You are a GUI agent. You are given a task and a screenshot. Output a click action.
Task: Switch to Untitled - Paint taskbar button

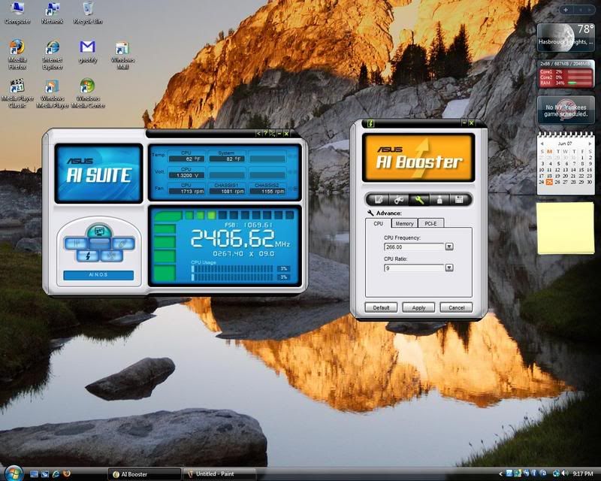tap(220, 474)
